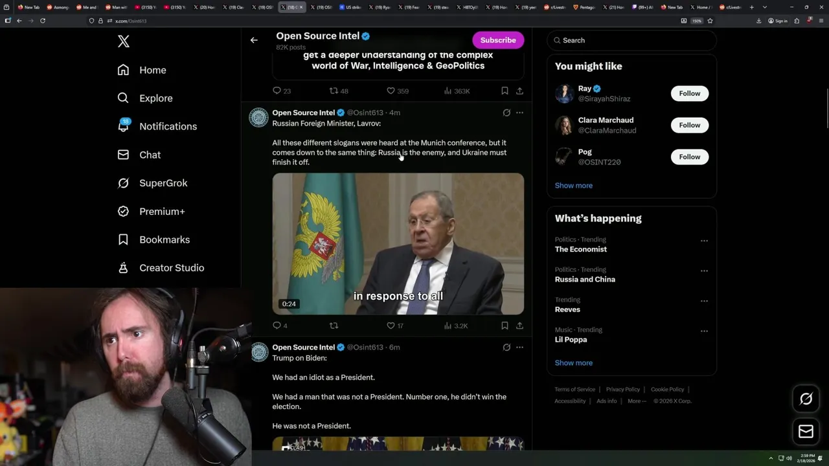This screenshot has height=466, width=829.
Task: Open more menu on the Lavrov post
Action: [519, 113]
